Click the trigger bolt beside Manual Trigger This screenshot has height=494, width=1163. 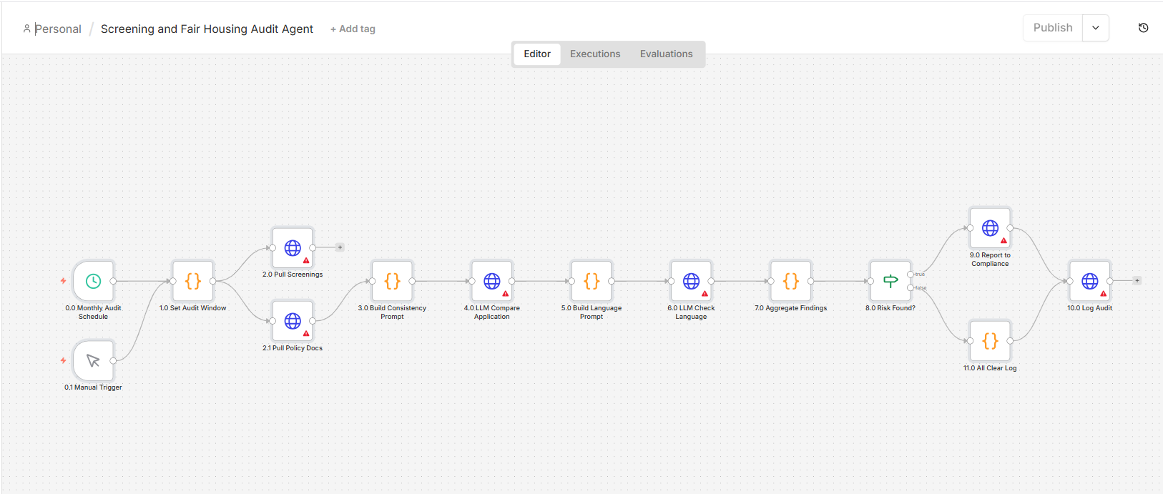click(63, 360)
